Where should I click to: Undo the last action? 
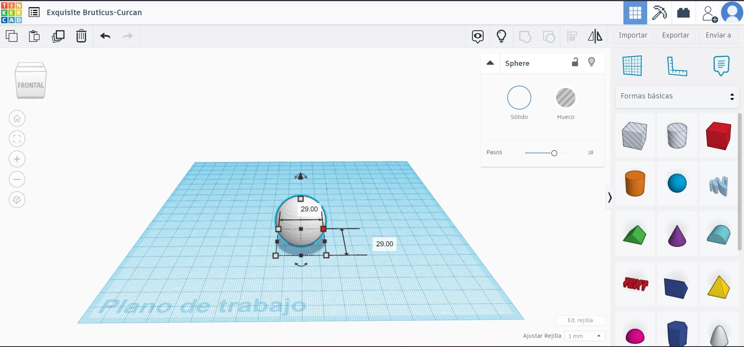(105, 36)
